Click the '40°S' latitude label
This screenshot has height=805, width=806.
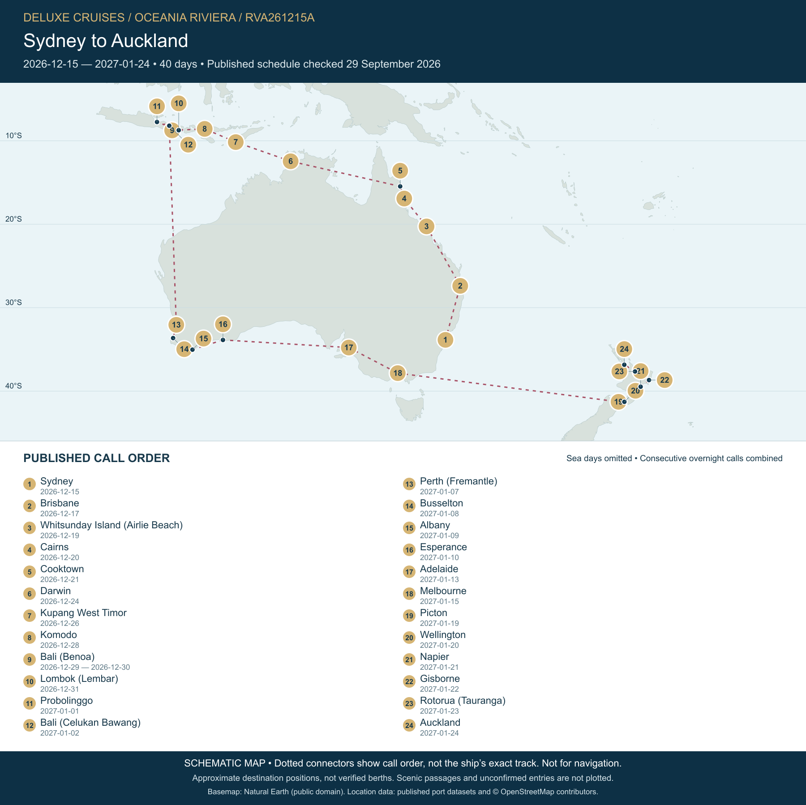pos(13,386)
